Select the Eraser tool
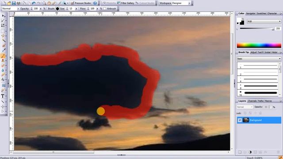The width and height of the screenshot is (283, 159). click(3, 65)
